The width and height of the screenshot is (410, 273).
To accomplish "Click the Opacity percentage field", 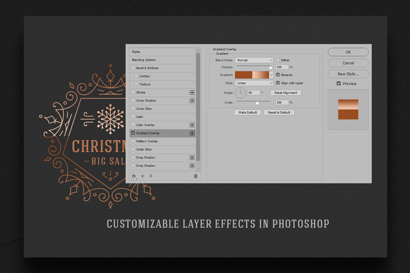I will coord(282,67).
